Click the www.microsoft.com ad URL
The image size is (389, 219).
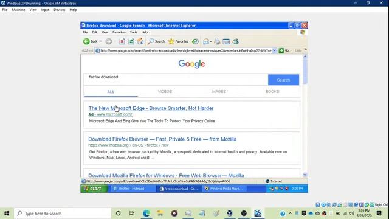pos(115,114)
